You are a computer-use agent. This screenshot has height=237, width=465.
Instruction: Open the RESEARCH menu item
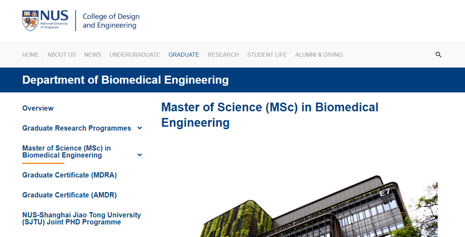(x=223, y=55)
